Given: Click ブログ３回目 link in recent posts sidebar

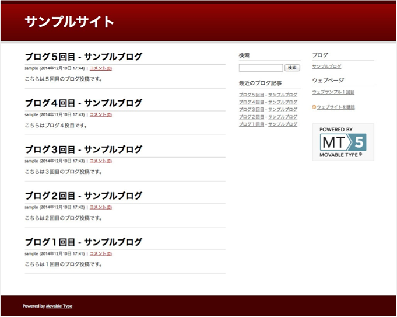Looking at the screenshot, I should click(251, 110).
